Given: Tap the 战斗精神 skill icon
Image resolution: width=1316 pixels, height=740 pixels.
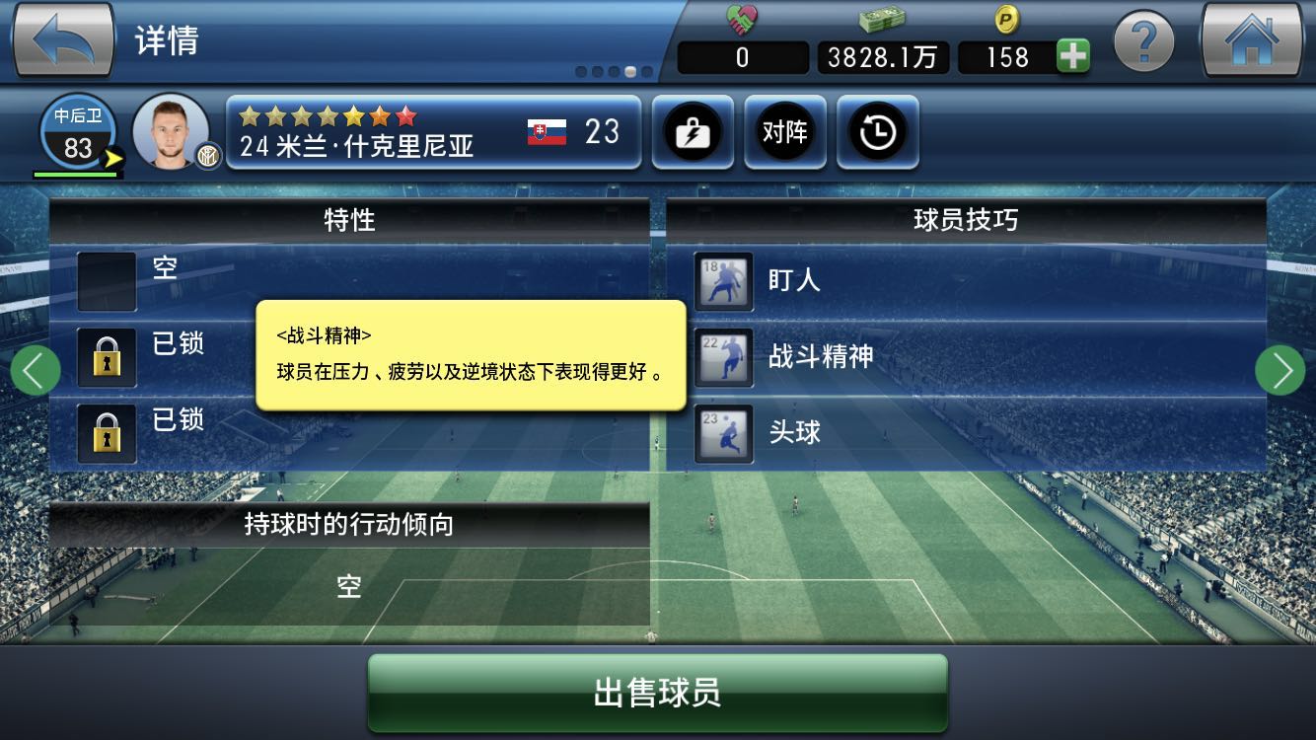Looking at the screenshot, I should 723,357.
